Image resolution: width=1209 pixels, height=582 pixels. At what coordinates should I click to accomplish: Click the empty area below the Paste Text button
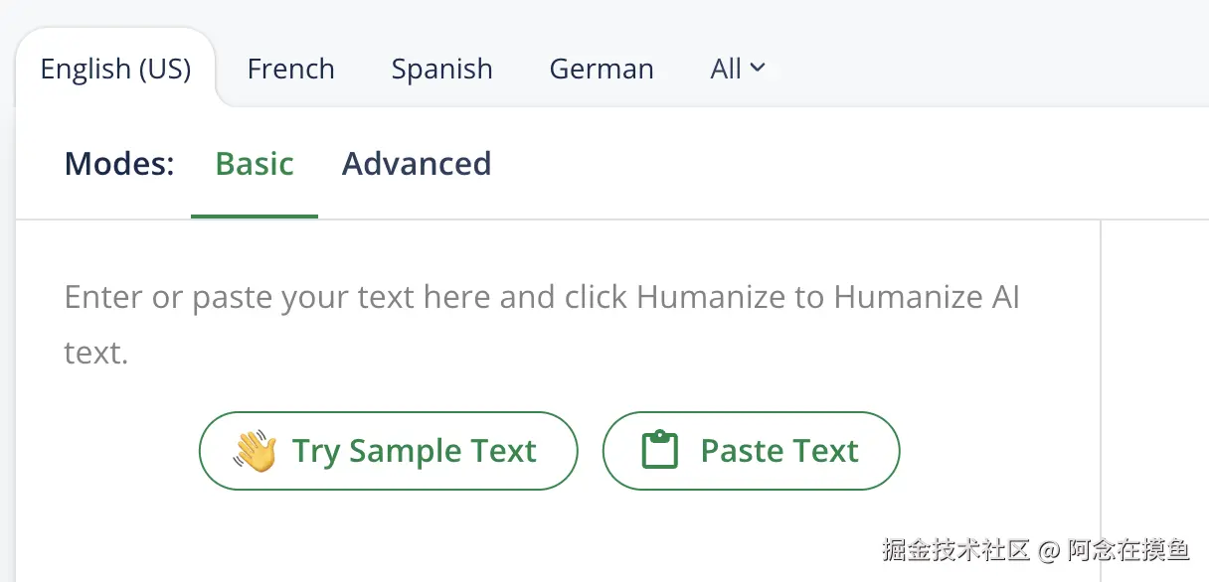[x=751, y=536]
